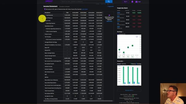The image size is (186, 104).
Task: Click the Total Expenses row label
Action: (x=48, y=58)
